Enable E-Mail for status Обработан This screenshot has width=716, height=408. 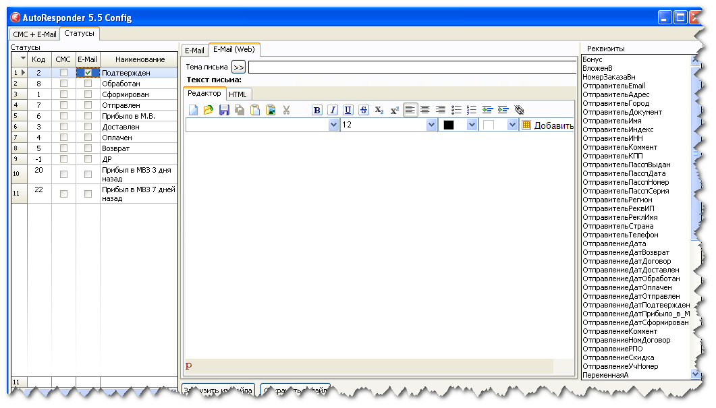click(88, 84)
